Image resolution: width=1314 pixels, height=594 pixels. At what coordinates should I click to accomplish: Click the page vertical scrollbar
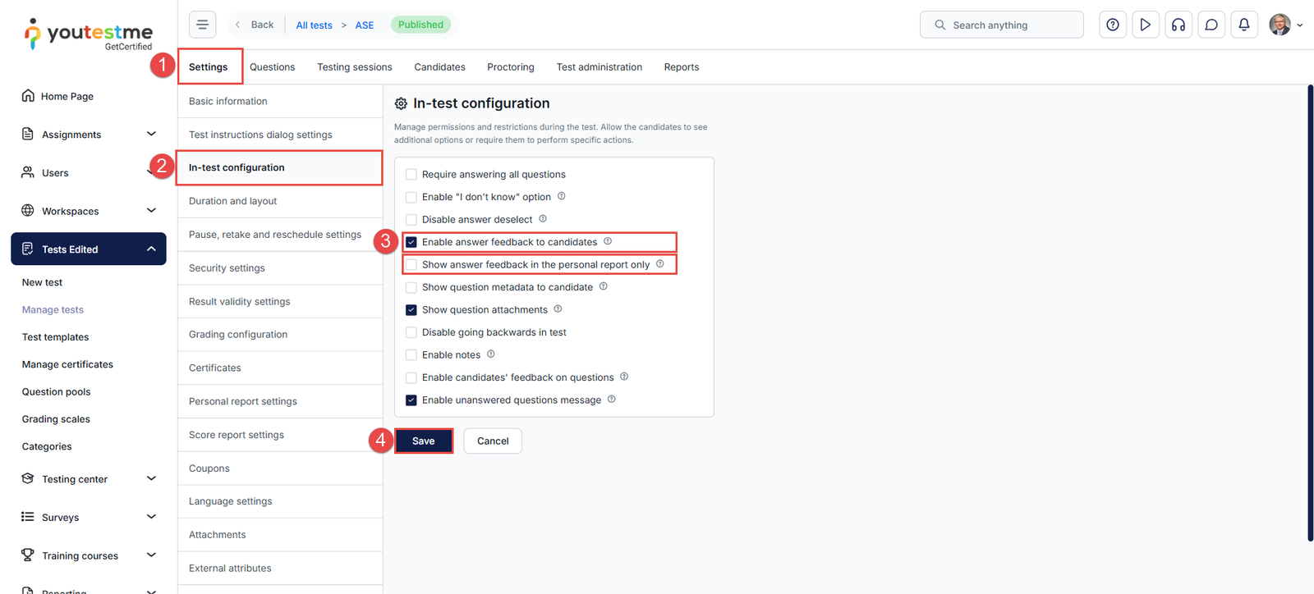1310,312
